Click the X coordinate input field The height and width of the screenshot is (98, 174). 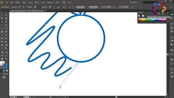[x=80, y=7]
